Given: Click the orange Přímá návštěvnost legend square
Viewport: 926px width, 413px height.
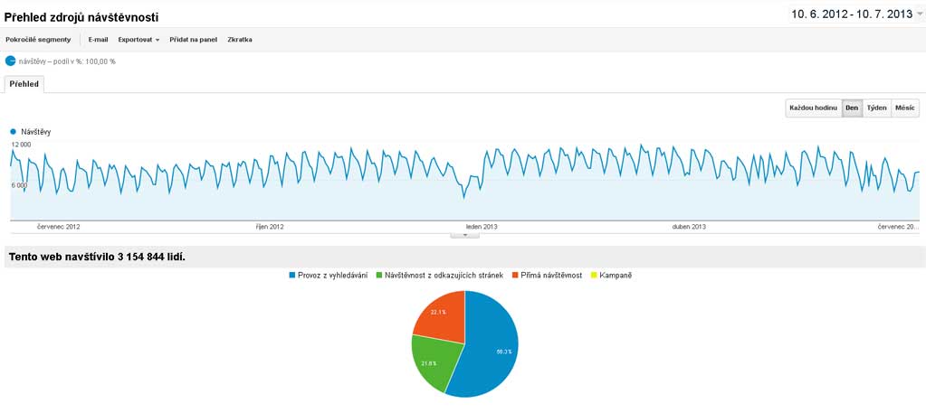Looking at the screenshot, I should click(515, 275).
